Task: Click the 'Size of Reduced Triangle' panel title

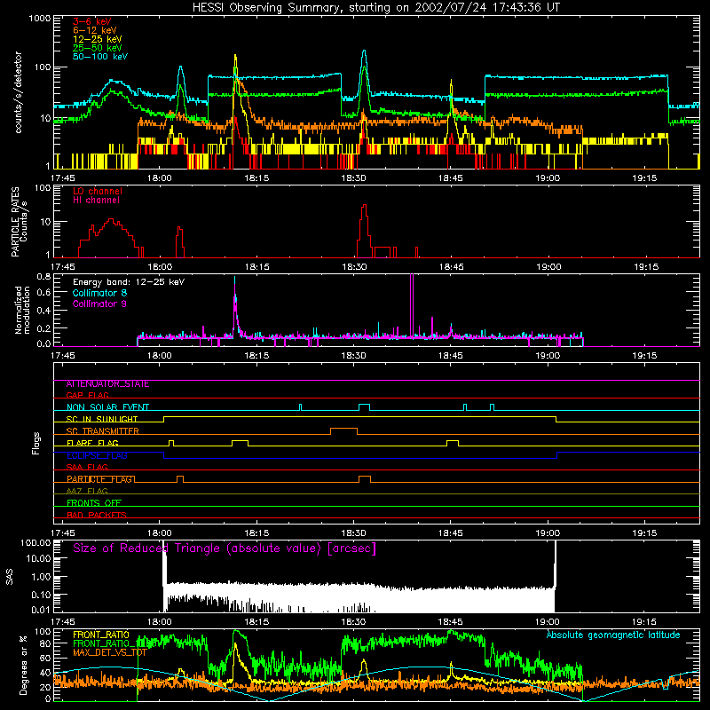Action: (x=225, y=548)
